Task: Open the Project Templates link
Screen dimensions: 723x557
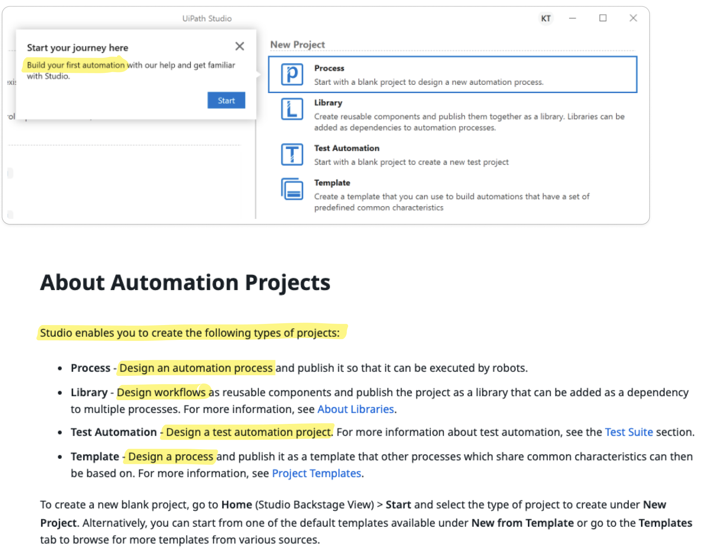Action: pyautogui.click(x=316, y=473)
